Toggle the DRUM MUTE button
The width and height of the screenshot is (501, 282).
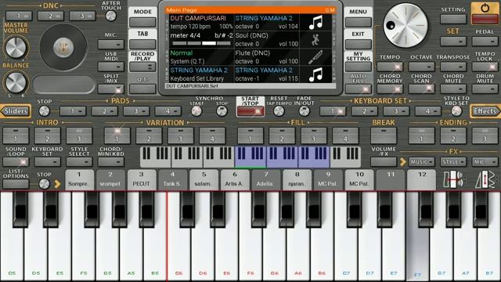485,89
